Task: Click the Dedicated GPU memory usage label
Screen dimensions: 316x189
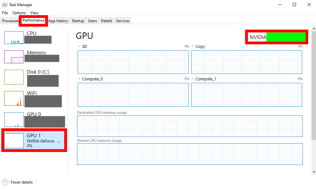Action: pos(102,113)
